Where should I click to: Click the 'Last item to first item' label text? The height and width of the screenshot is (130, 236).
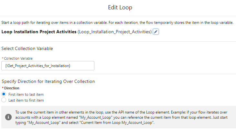pos(26,100)
